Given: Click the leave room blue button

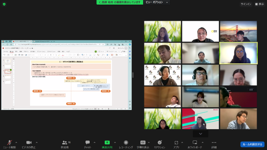Looking at the screenshot, I should (252, 145).
